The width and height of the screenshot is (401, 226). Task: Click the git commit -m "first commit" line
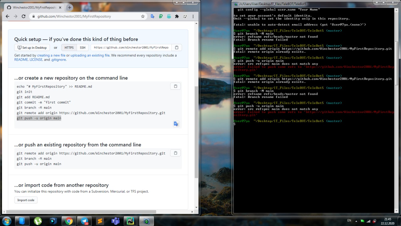coord(44,102)
